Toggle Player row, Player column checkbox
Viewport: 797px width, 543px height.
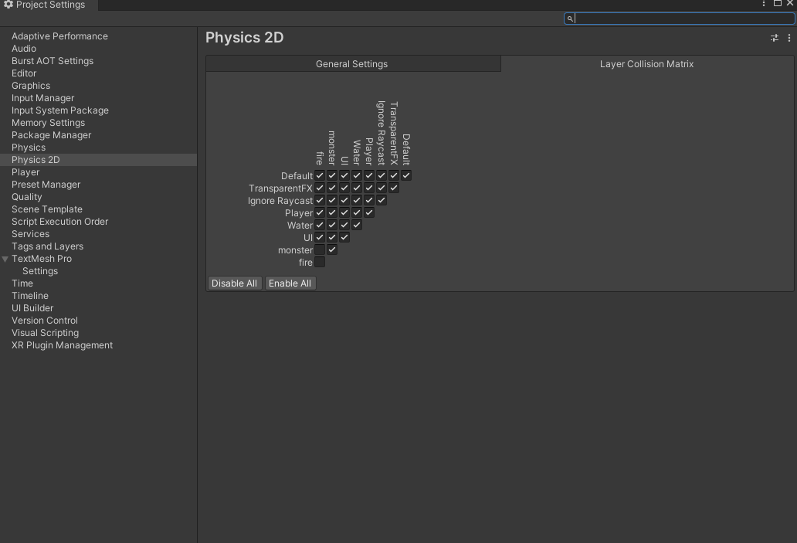pos(369,212)
